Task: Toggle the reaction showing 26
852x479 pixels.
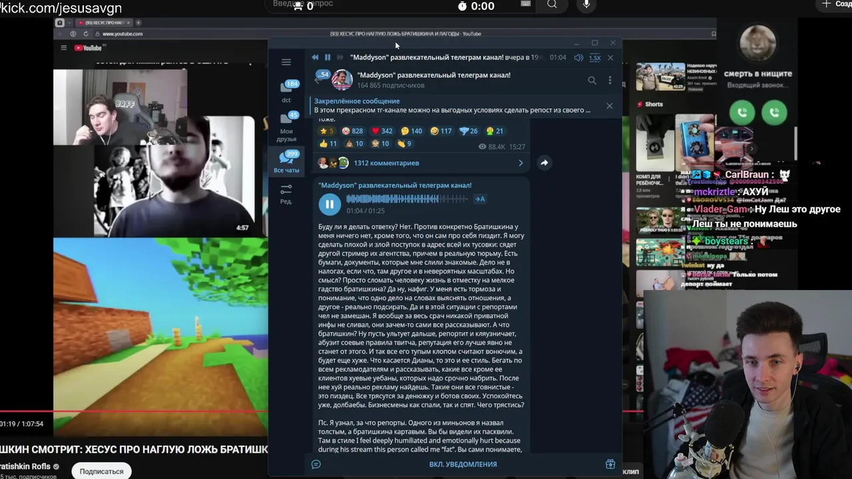Action: [x=469, y=131]
